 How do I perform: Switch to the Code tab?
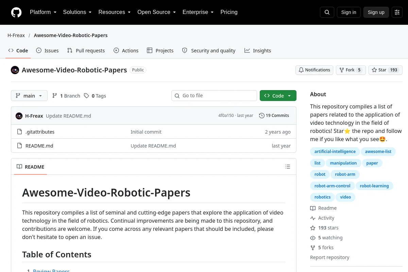18,51
